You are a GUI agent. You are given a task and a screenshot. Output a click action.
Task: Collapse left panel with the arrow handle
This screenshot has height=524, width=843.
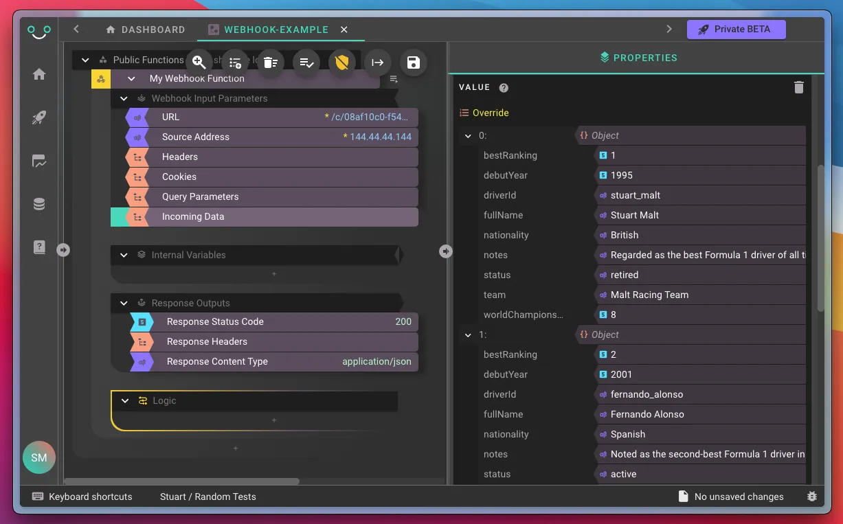click(x=63, y=250)
